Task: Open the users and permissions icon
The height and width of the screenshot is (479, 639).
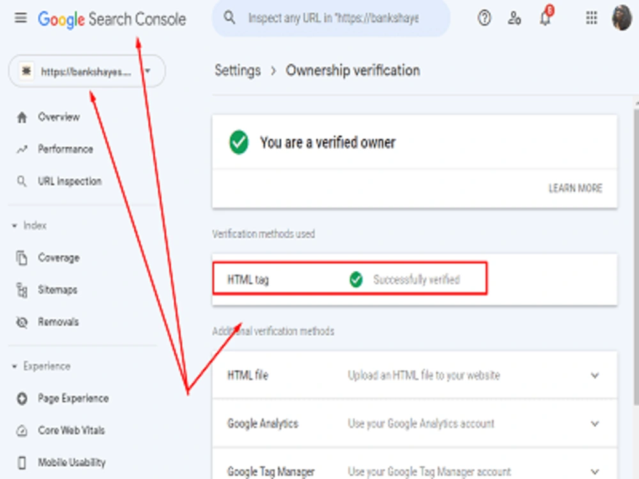Action: (x=514, y=19)
